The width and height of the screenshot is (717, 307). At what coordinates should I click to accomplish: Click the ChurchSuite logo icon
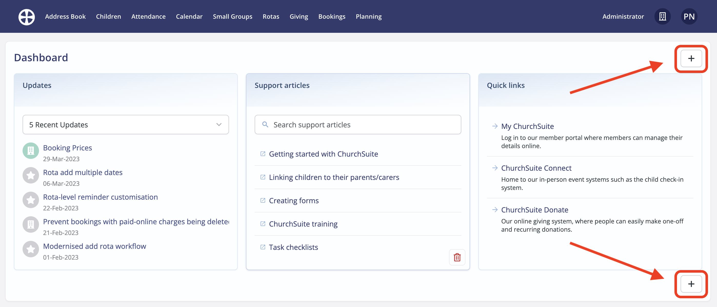pyautogui.click(x=26, y=17)
